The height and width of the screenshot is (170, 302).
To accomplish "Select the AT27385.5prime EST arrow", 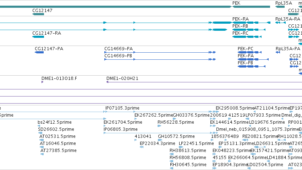I will pos(42,154).
